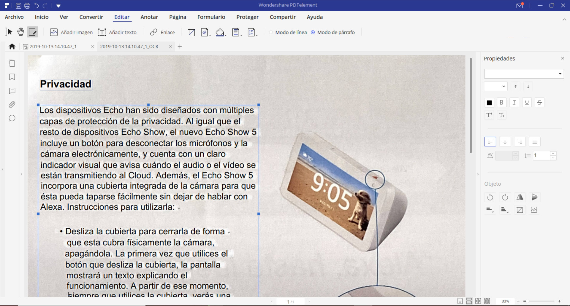Align text right
The image size is (570, 306).
point(520,142)
